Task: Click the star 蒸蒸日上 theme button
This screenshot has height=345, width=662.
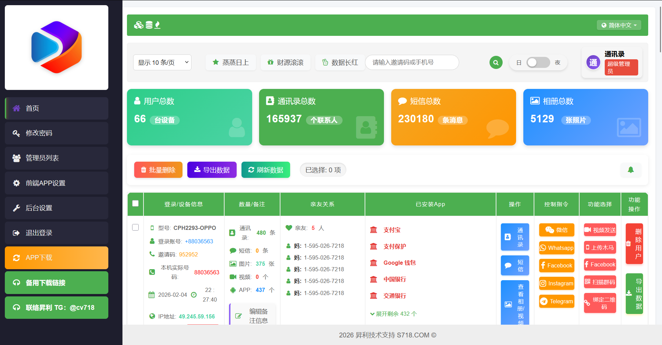Action: tap(230, 62)
